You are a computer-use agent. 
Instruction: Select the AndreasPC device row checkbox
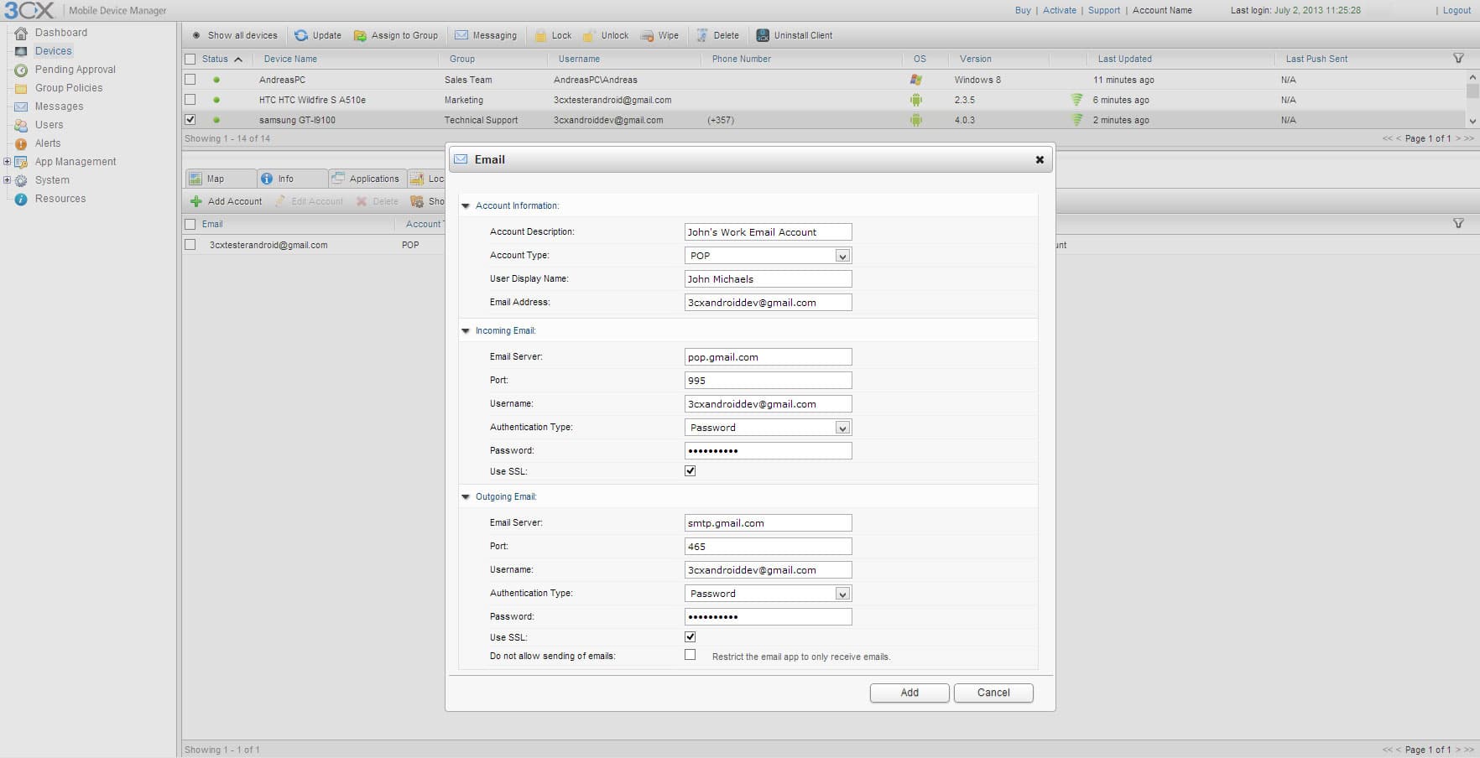pyautogui.click(x=190, y=80)
